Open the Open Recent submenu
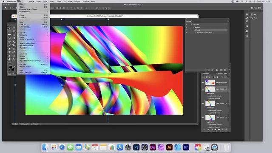The height and width of the screenshot is (153, 272). pos(33,11)
